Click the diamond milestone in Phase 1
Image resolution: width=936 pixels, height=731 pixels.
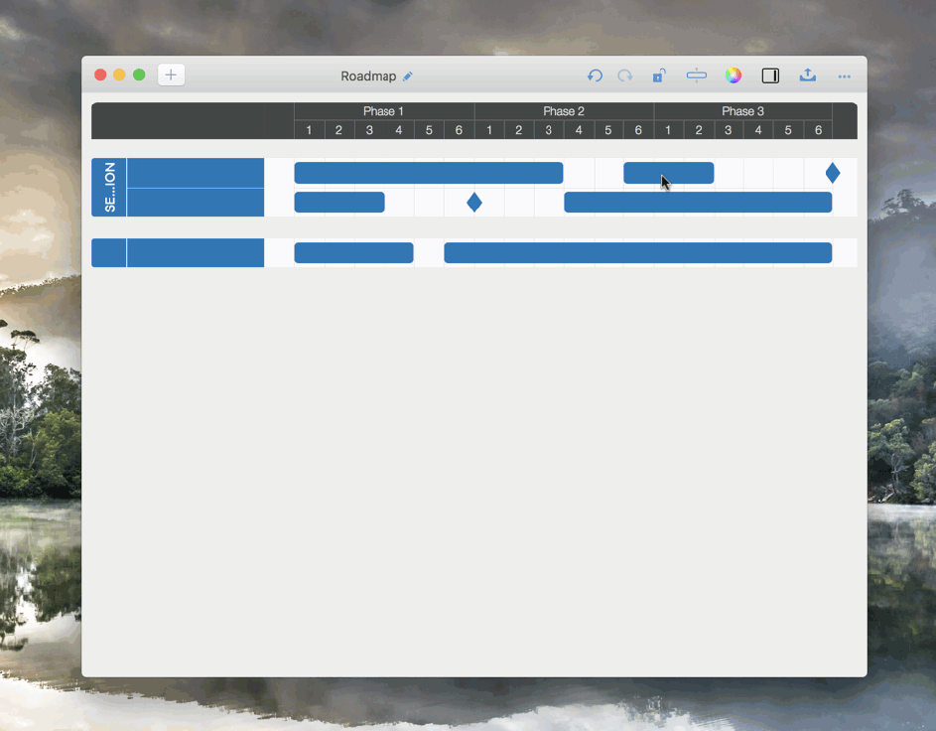click(x=474, y=203)
